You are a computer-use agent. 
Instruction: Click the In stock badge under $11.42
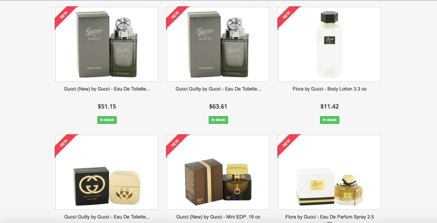pyautogui.click(x=329, y=120)
